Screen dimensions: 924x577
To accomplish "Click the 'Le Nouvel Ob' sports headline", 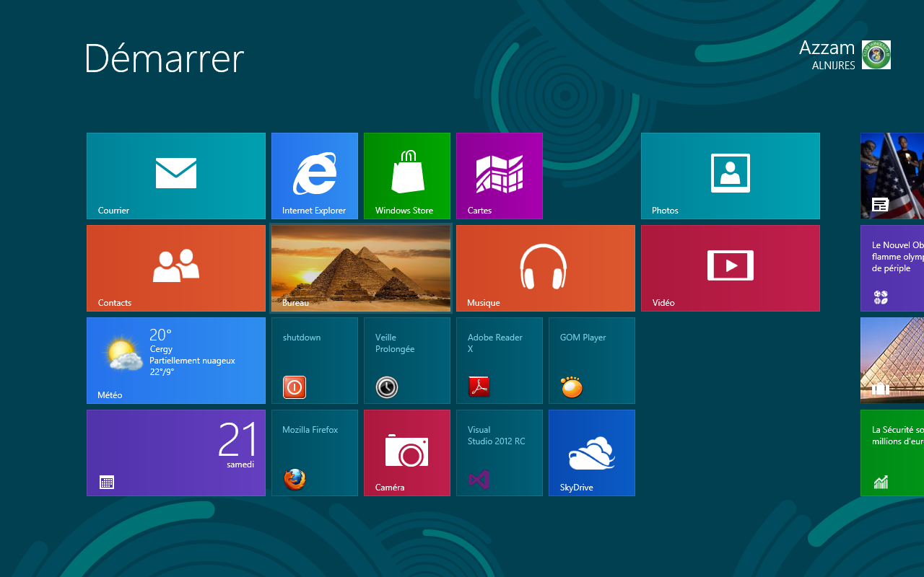I will [898, 257].
